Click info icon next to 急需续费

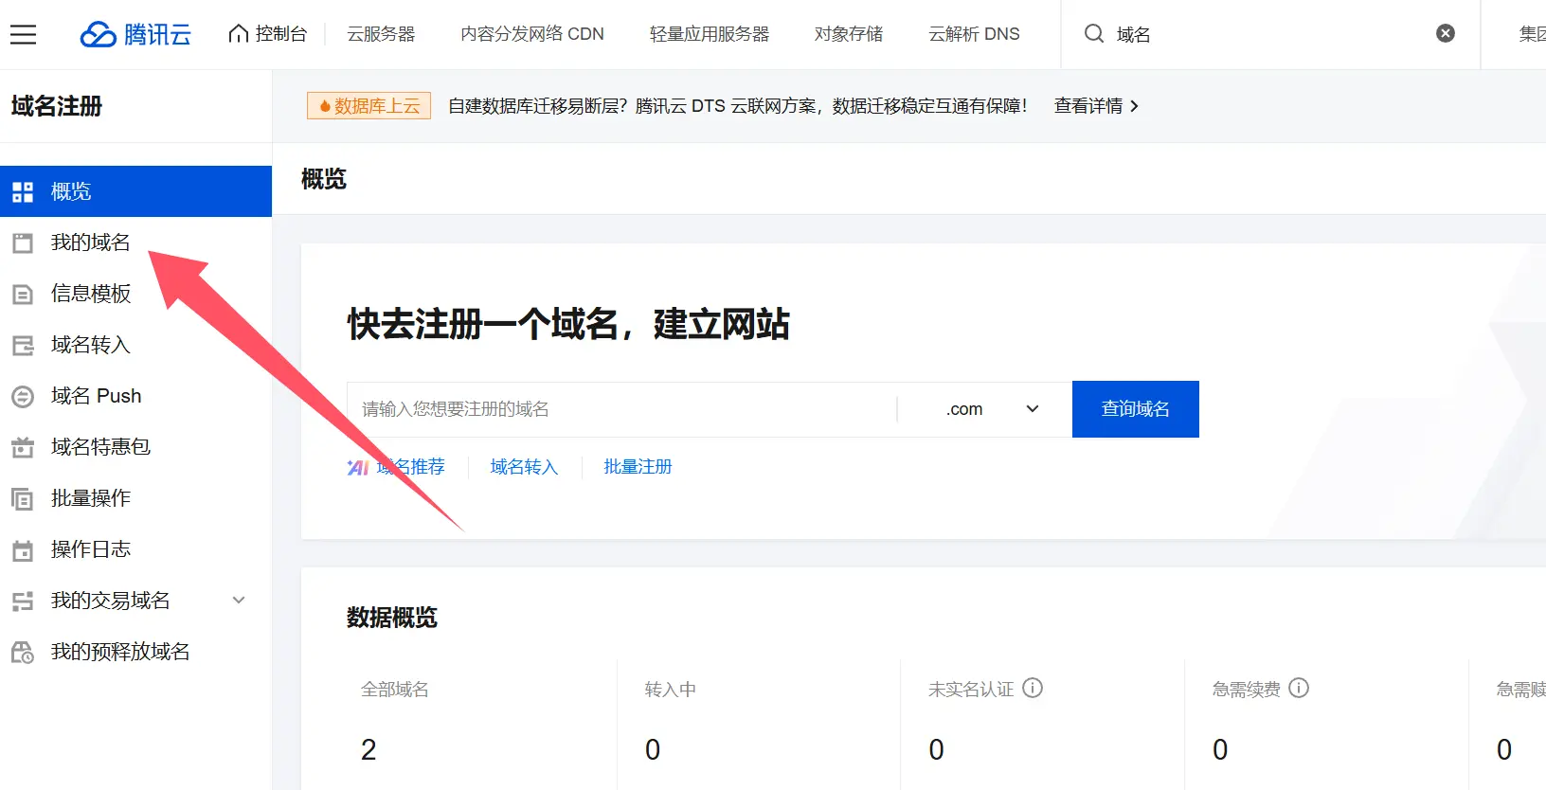tap(1299, 689)
